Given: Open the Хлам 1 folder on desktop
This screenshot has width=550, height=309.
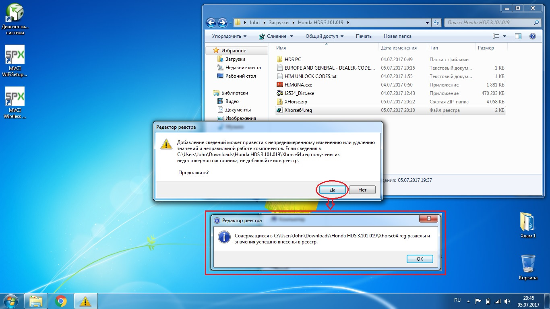Looking at the screenshot, I should 527,225.
